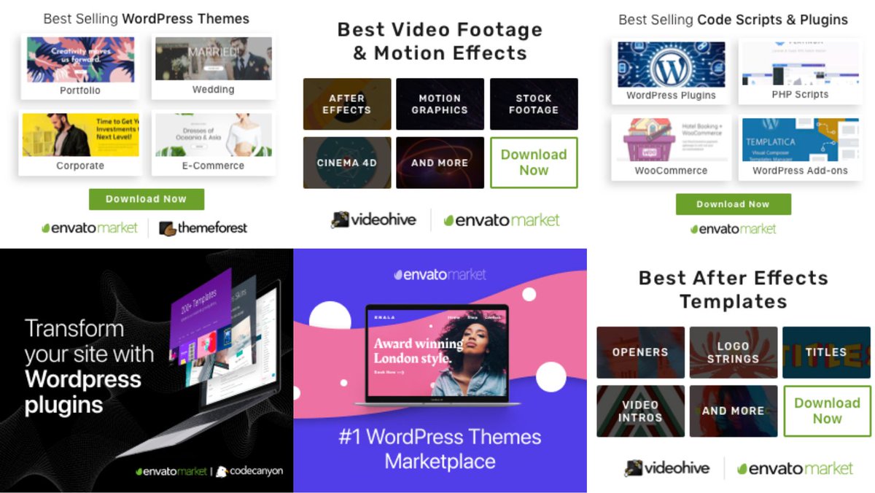Select the Titles template tile
Viewport: 875px width, 493px height.
[x=826, y=352]
